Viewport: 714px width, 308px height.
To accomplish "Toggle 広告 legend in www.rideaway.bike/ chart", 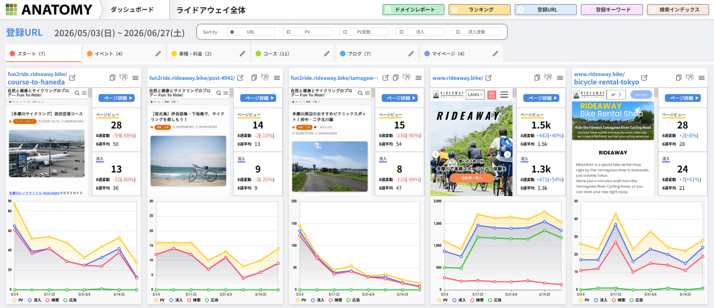I will tap(495, 300).
